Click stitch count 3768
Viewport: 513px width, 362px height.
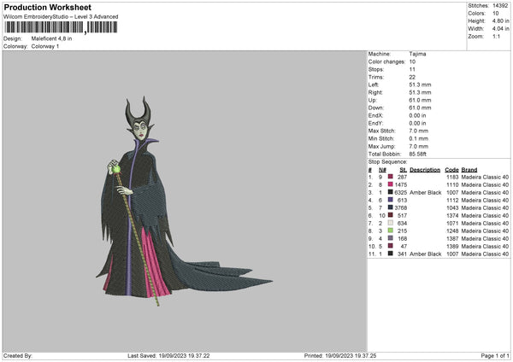[401, 207]
